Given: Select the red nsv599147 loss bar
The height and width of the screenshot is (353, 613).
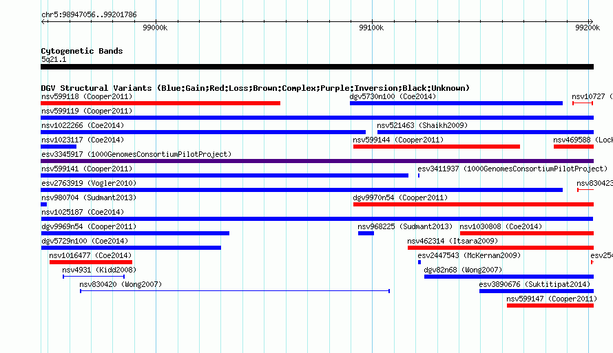Looking at the screenshot, I should point(550,306).
